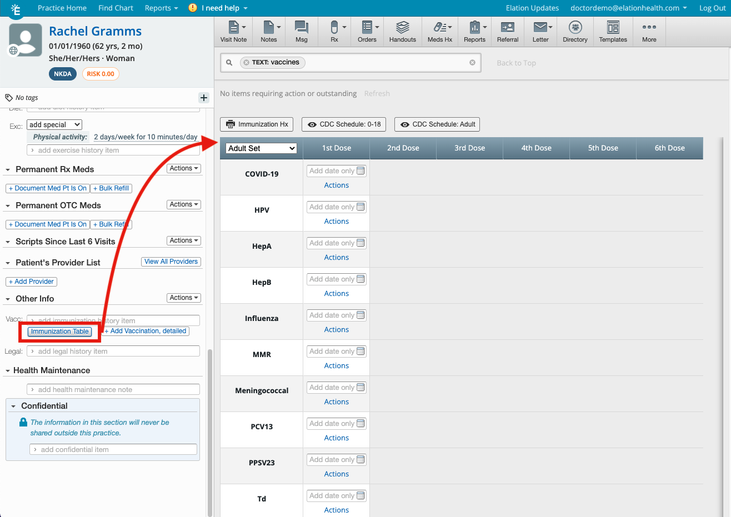Remove the vaccines text filter chip
731x517 pixels.
pyautogui.click(x=247, y=63)
